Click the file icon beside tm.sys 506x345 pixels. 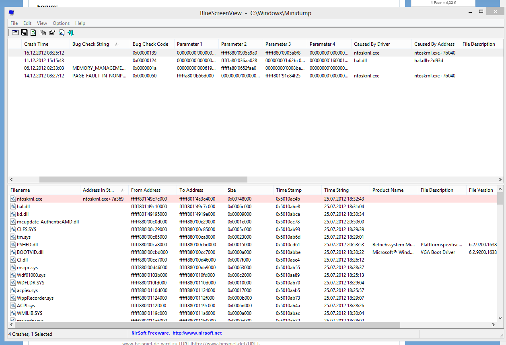pos(13,237)
